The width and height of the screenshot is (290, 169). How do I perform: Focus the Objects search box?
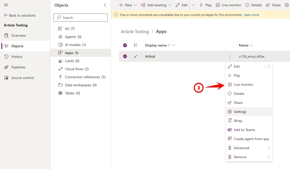coord(80,18)
